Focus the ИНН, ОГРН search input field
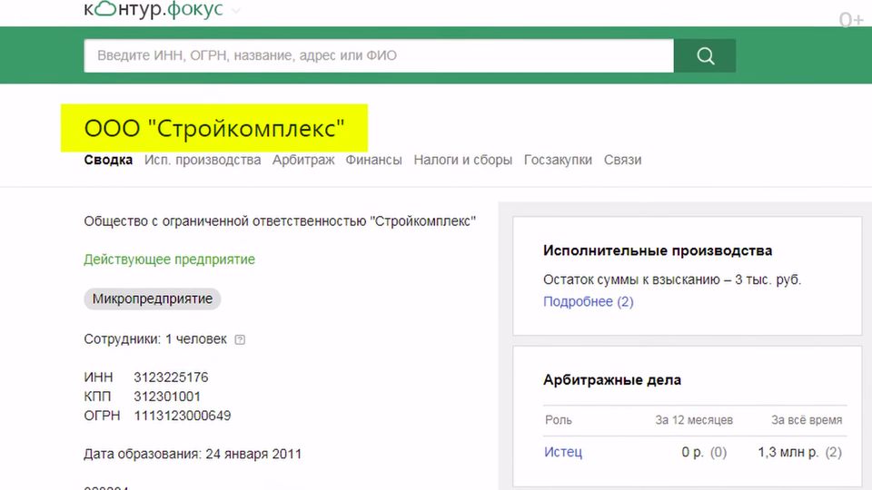The width and height of the screenshot is (872, 490). 379,56
